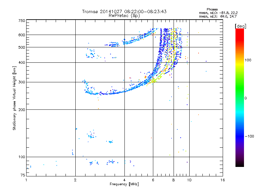
Task: Click the 'RwPretec (8p)' subtitle
Action: [124, 16]
